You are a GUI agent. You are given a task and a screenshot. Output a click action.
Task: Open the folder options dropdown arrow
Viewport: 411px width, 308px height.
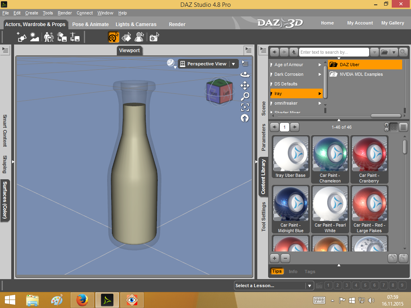(x=394, y=52)
